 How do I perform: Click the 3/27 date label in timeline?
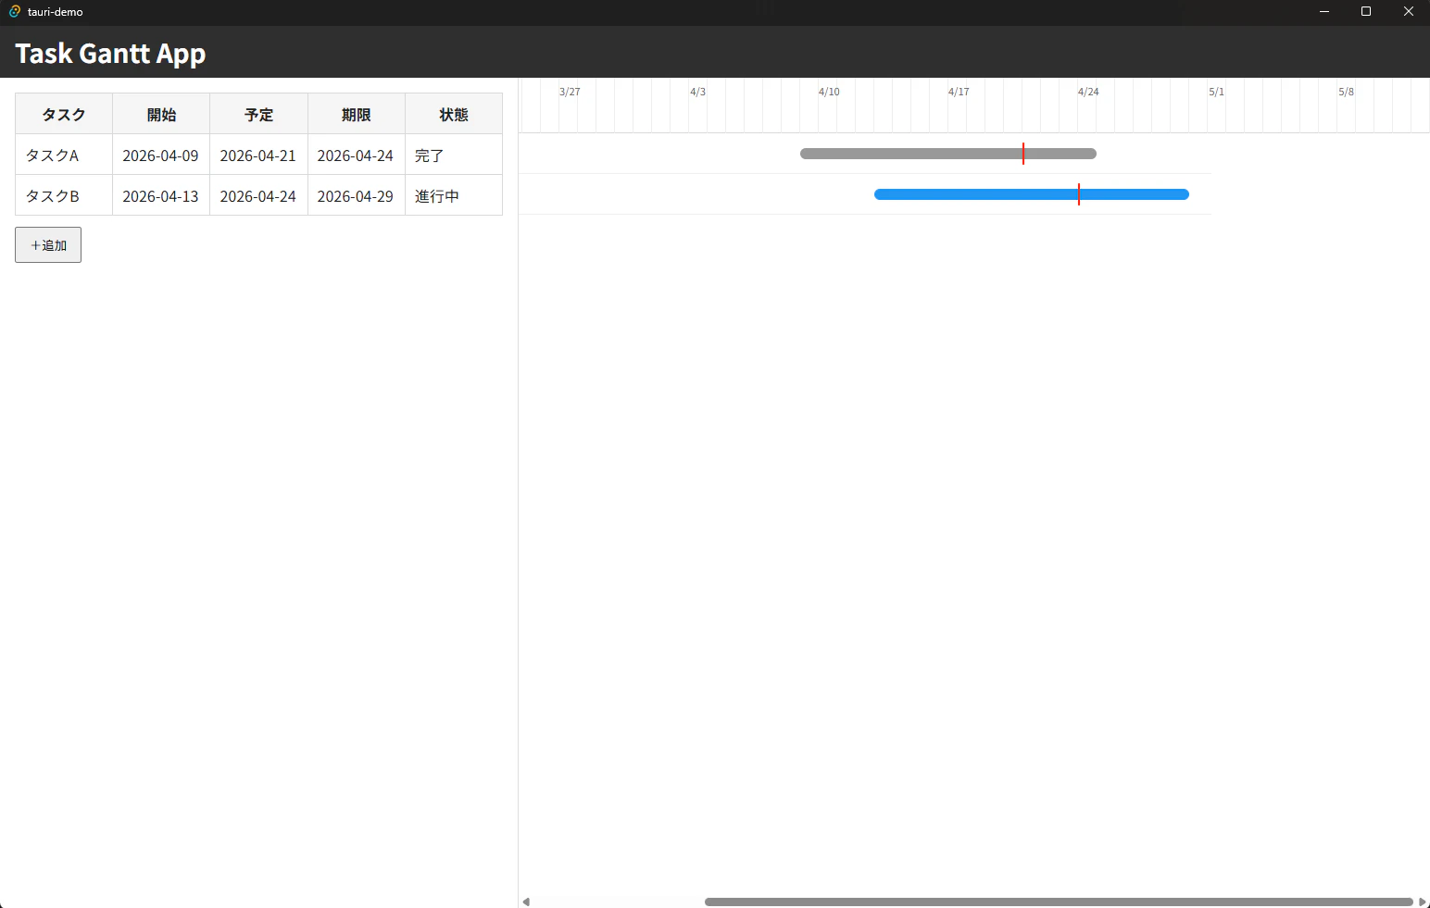[570, 92]
